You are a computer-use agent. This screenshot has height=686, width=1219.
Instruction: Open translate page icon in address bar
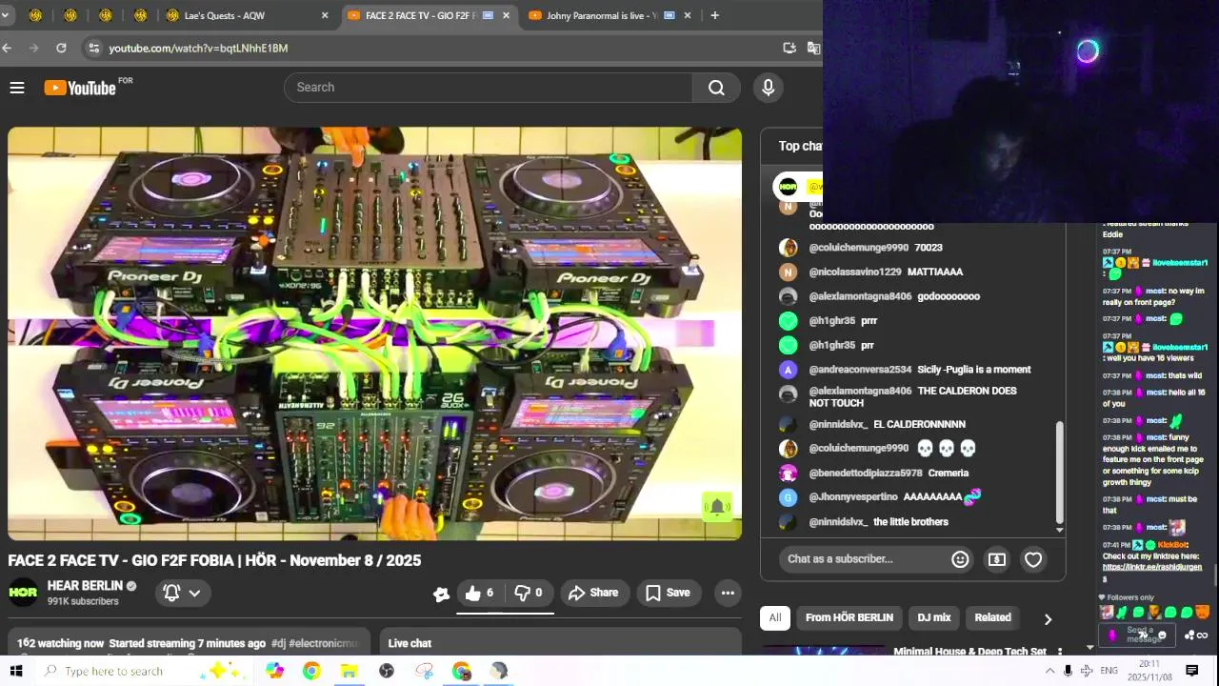pos(813,48)
